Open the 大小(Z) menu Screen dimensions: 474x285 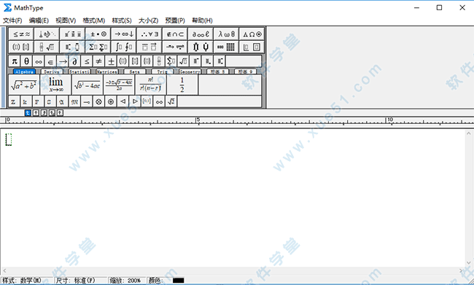pos(148,20)
